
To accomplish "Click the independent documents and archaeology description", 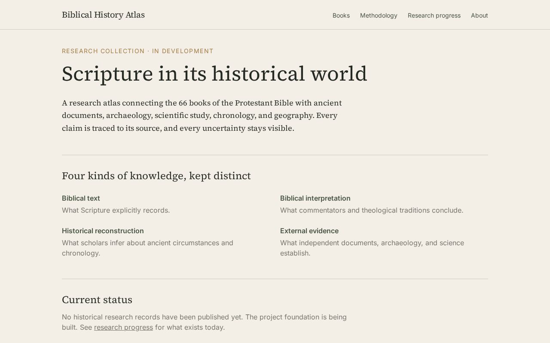I will tap(372, 248).
